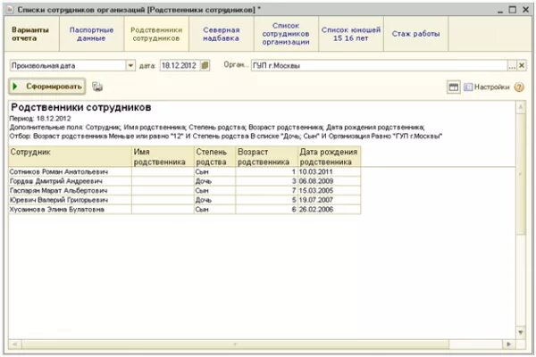Click horizontal scrollbar left arrow
Viewport: 536px width, 357px height.
(x=14, y=344)
